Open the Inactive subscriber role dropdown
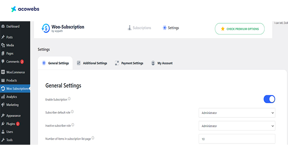This screenshot has width=288, height=166. tap(237, 126)
